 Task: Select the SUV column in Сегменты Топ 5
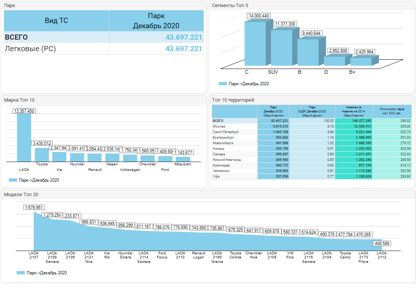[281, 48]
